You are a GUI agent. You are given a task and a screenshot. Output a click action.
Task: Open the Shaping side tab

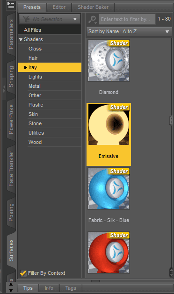[x=11, y=77]
